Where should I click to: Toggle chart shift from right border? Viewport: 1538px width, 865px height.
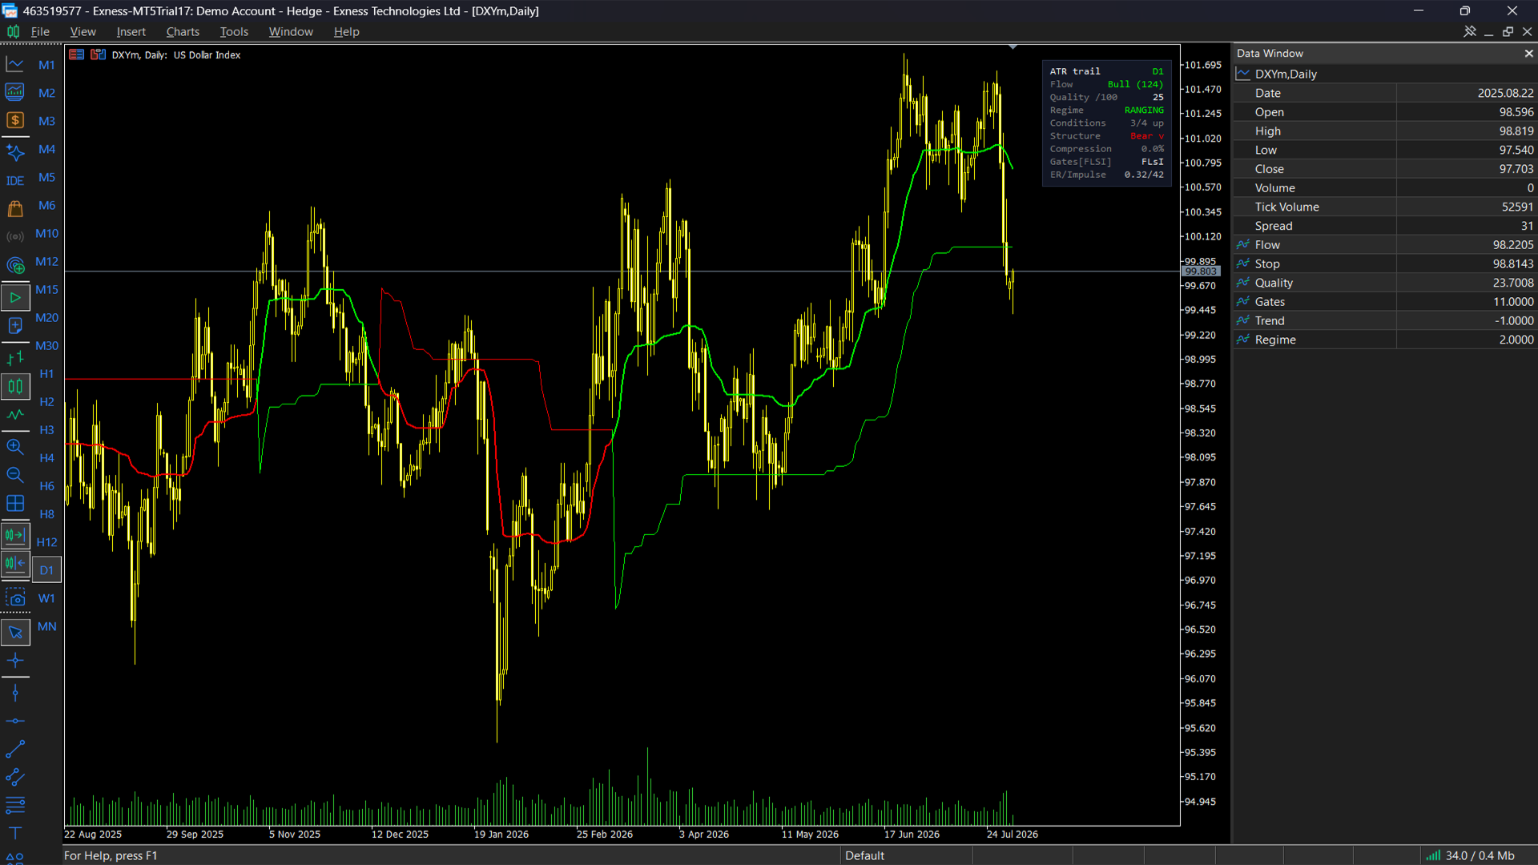15,563
